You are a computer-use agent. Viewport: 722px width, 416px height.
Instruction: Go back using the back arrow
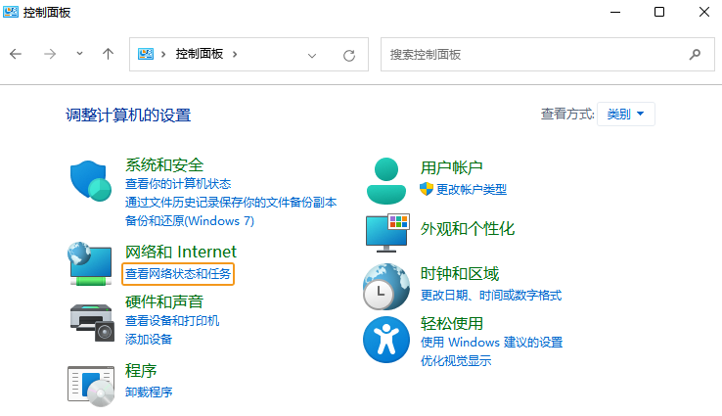(16, 54)
